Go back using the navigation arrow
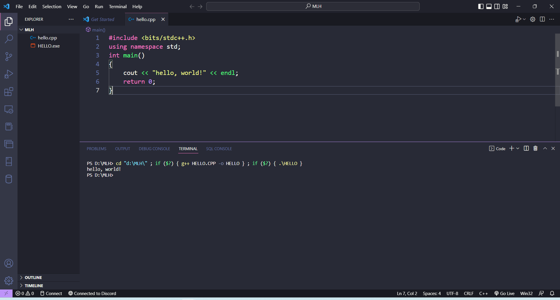 (x=192, y=6)
